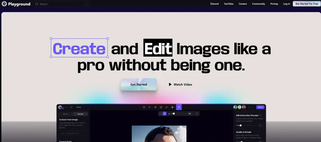Image resolution: width=321 pixels, height=142 pixels.
Task: Expand the paint bucket tool dropdown
Action: point(174,107)
